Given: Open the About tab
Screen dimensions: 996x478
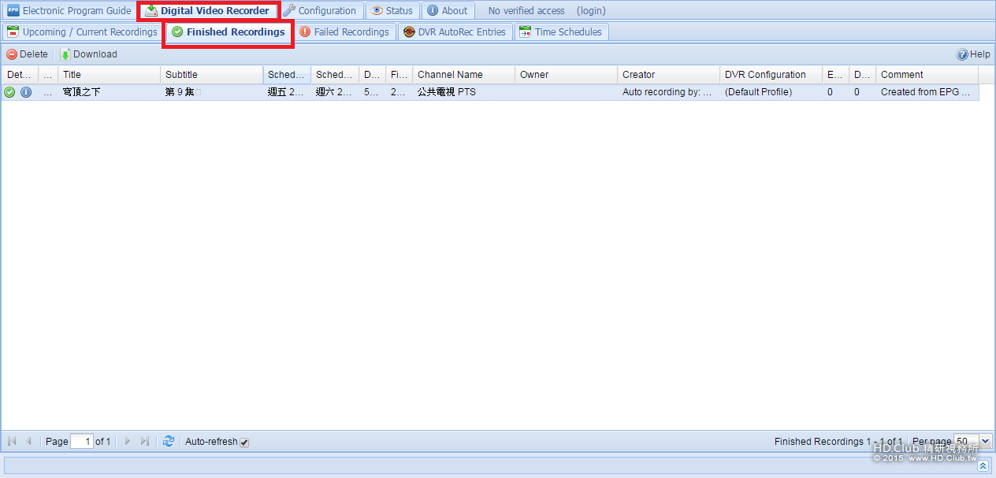Looking at the screenshot, I should coord(448,11).
